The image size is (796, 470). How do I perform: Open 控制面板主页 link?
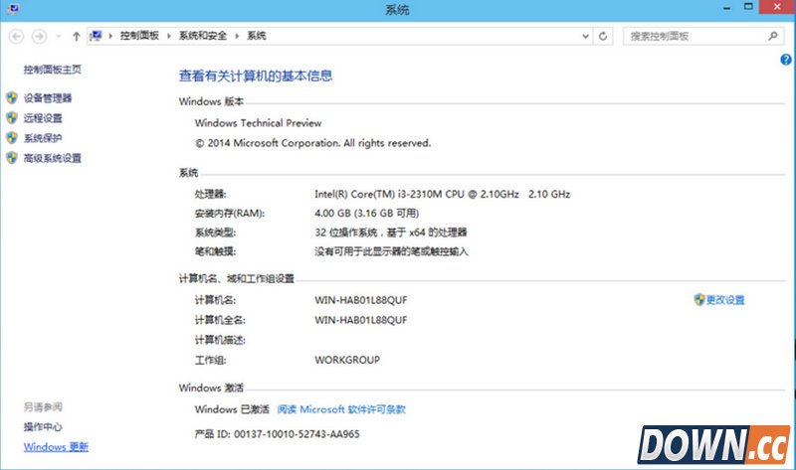53,70
